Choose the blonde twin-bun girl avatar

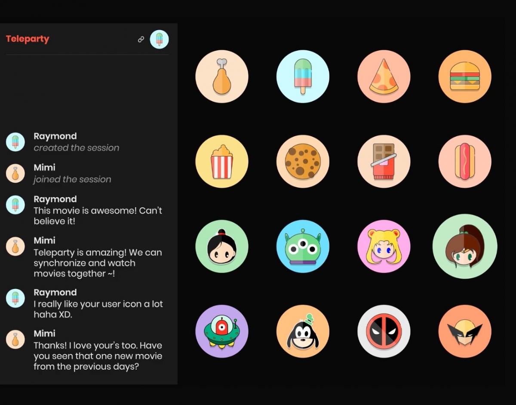pyautogui.click(x=384, y=246)
